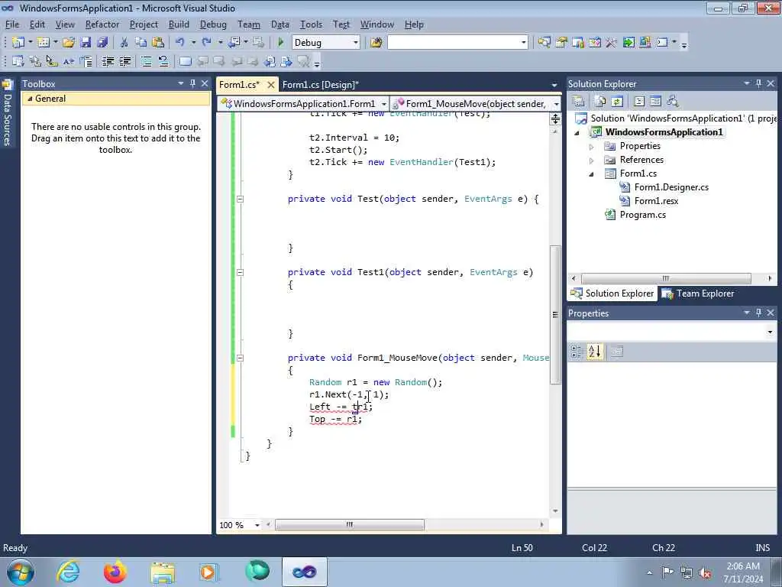The image size is (782, 587).
Task: Click Show All Files in Solution Explorer
Action: (x=600, y=102)
